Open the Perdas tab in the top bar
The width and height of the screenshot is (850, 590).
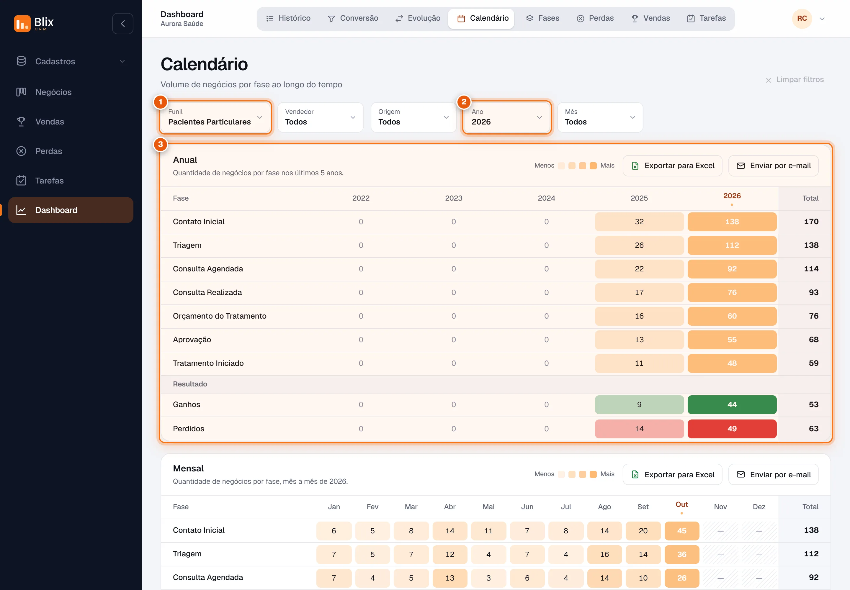(595, 19)
